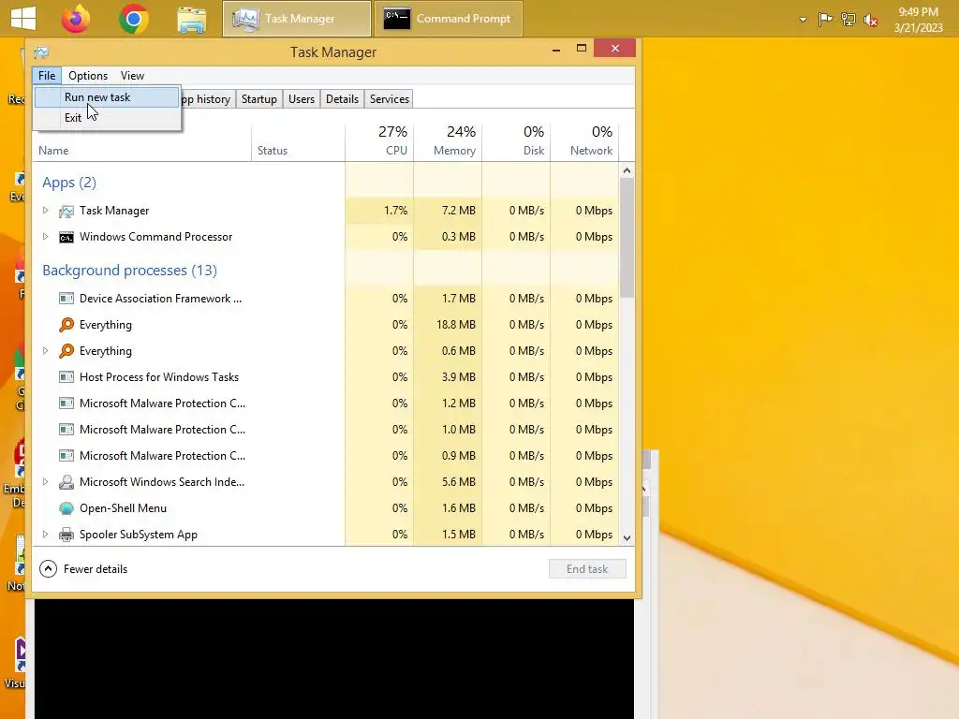Launch Chrome from the taskbar
Image resolution: width=959 pixels, height=719 pixels.
pos(134,19)
